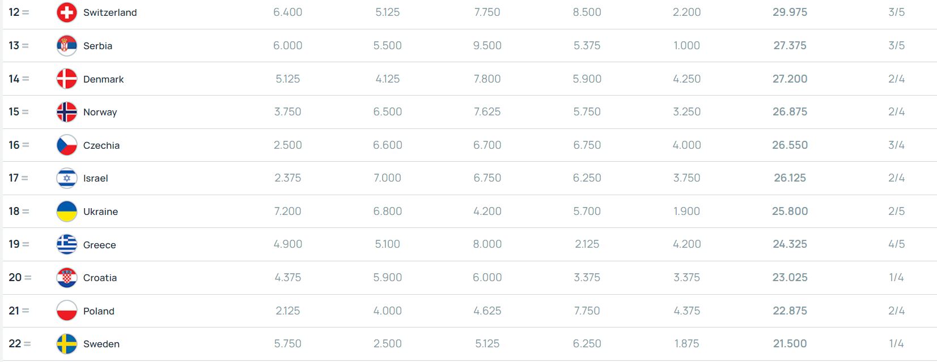Click the Greece flag icon
Viewport: 937px width, 362px height.
(67, 244)
